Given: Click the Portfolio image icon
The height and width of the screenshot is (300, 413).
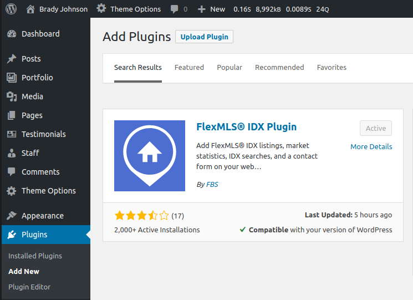Looking at the screenshot, I should point(12,78).
